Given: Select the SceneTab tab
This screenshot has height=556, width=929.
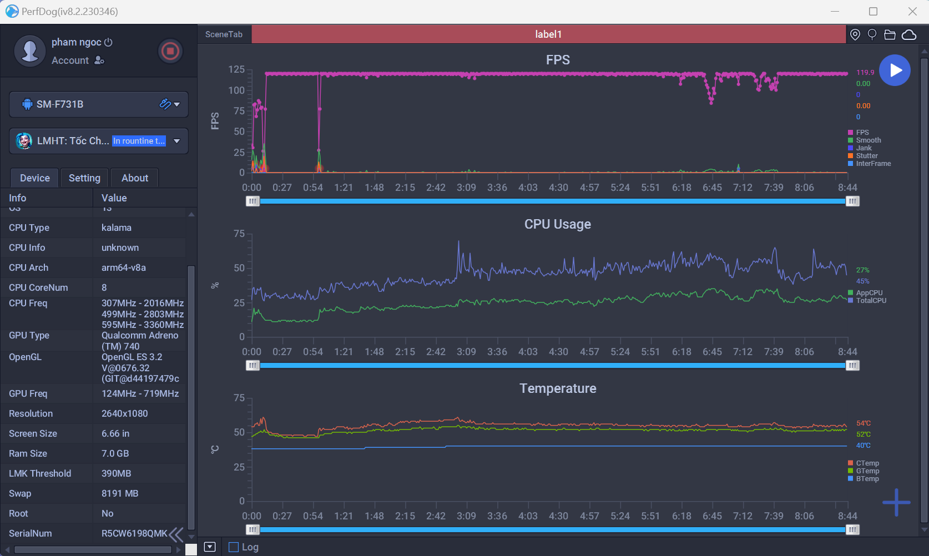Looking at the screenshot, I should click(x=224, y=34).
